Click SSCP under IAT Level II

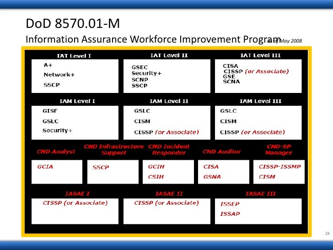click(140, 86)
